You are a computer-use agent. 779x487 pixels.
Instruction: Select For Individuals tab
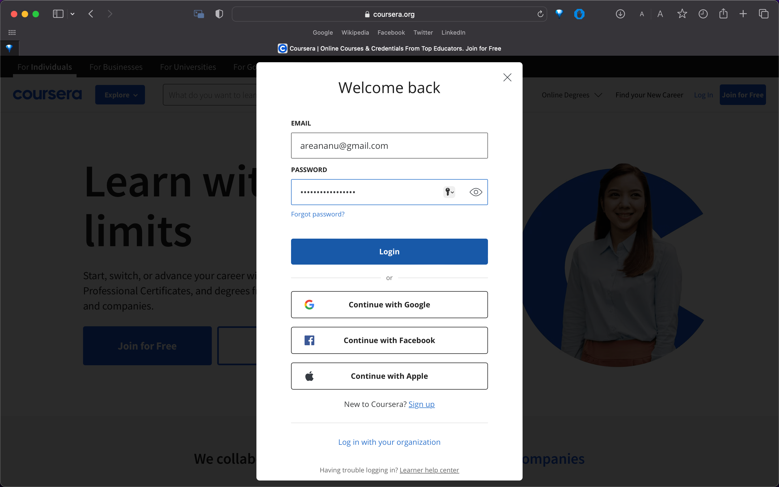point(45,67)
